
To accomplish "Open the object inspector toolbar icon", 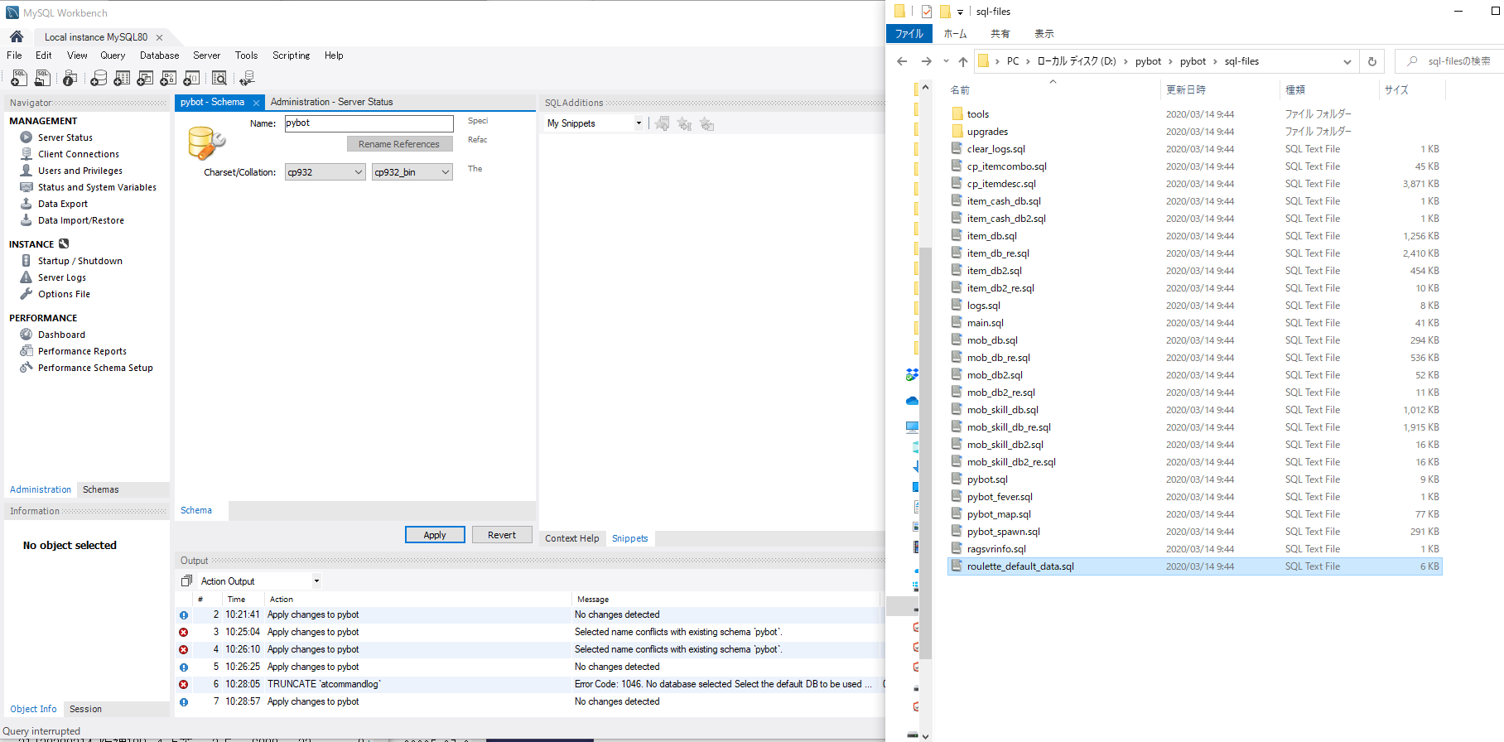I will 70,78.
